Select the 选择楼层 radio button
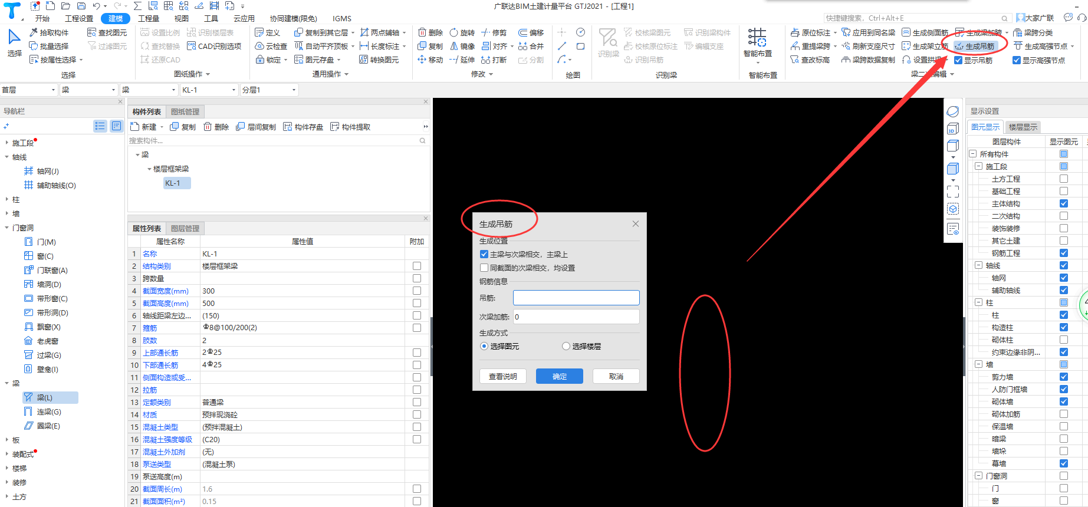1088x507 pixels. pos(566,346)
